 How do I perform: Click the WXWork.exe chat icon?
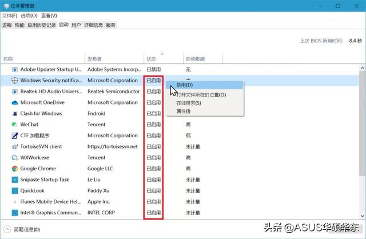pyautogui.click(x=15, y=158)
